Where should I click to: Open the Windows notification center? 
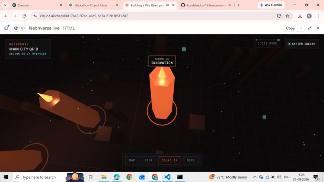(x=316, y=177)
